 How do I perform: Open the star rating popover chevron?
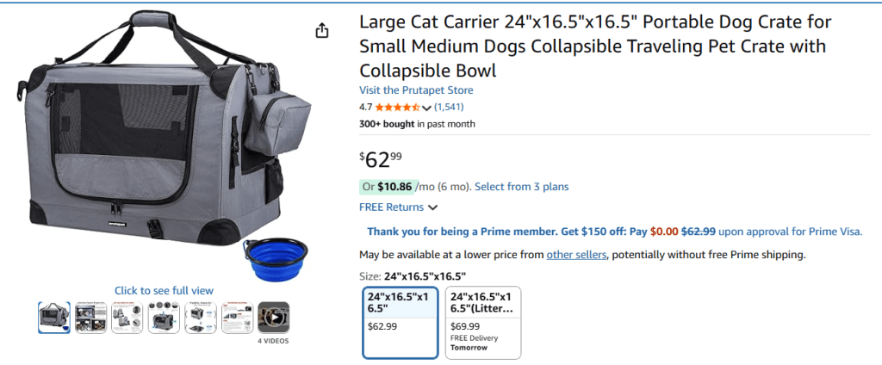[427, 108]
